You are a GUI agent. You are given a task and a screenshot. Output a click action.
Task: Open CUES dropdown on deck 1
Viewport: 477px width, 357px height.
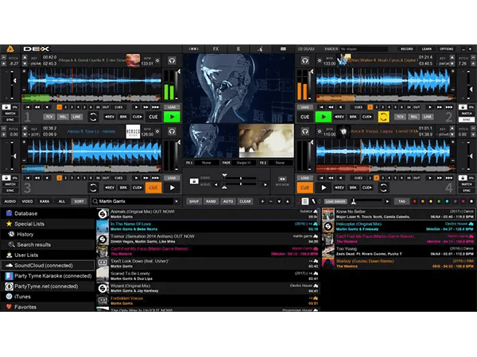click(118, 107)
